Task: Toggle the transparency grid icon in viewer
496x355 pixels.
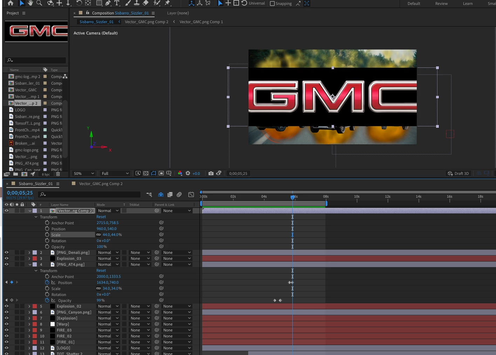Action: [x=146, y=173]
